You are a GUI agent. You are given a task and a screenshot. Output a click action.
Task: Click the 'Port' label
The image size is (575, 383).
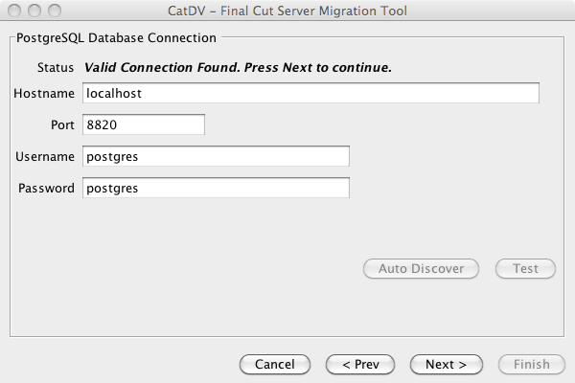(x=62, y=125)
